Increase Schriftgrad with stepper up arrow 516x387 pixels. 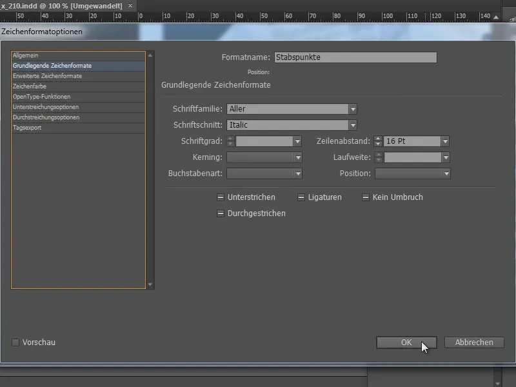pos(230,139)
